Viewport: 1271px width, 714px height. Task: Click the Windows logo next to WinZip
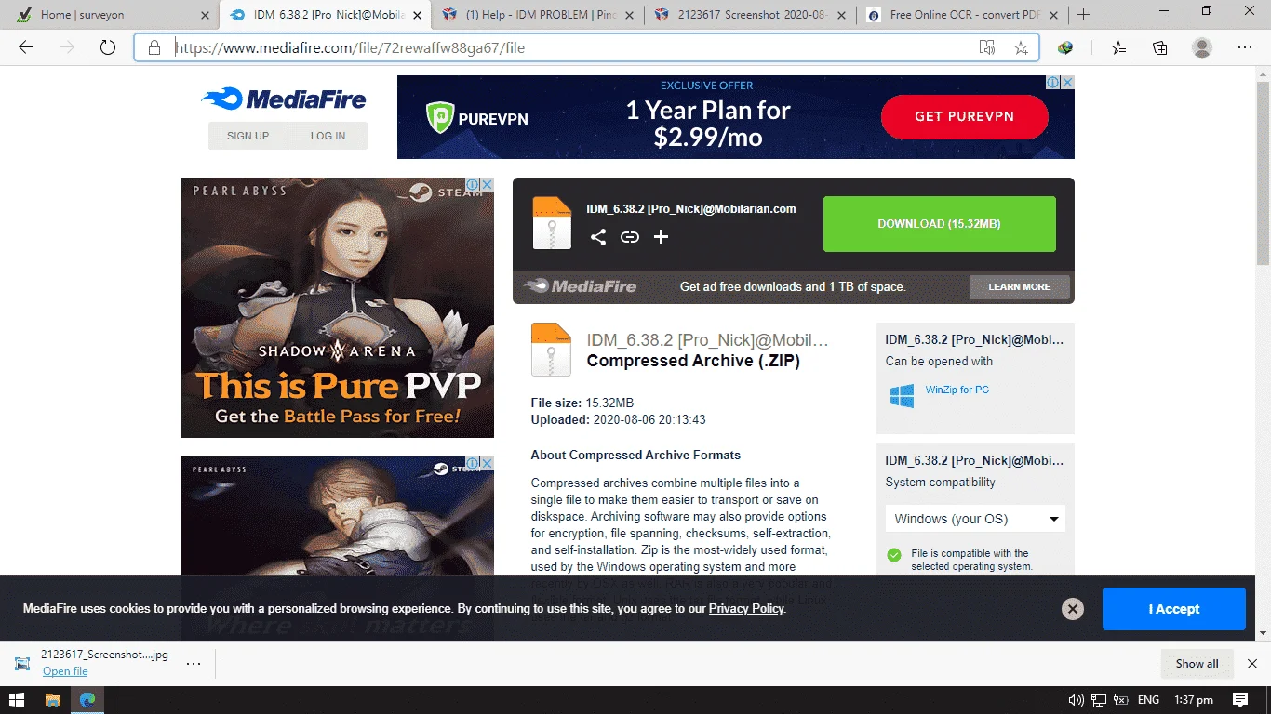pyautogui.click(x=902, y=396)
